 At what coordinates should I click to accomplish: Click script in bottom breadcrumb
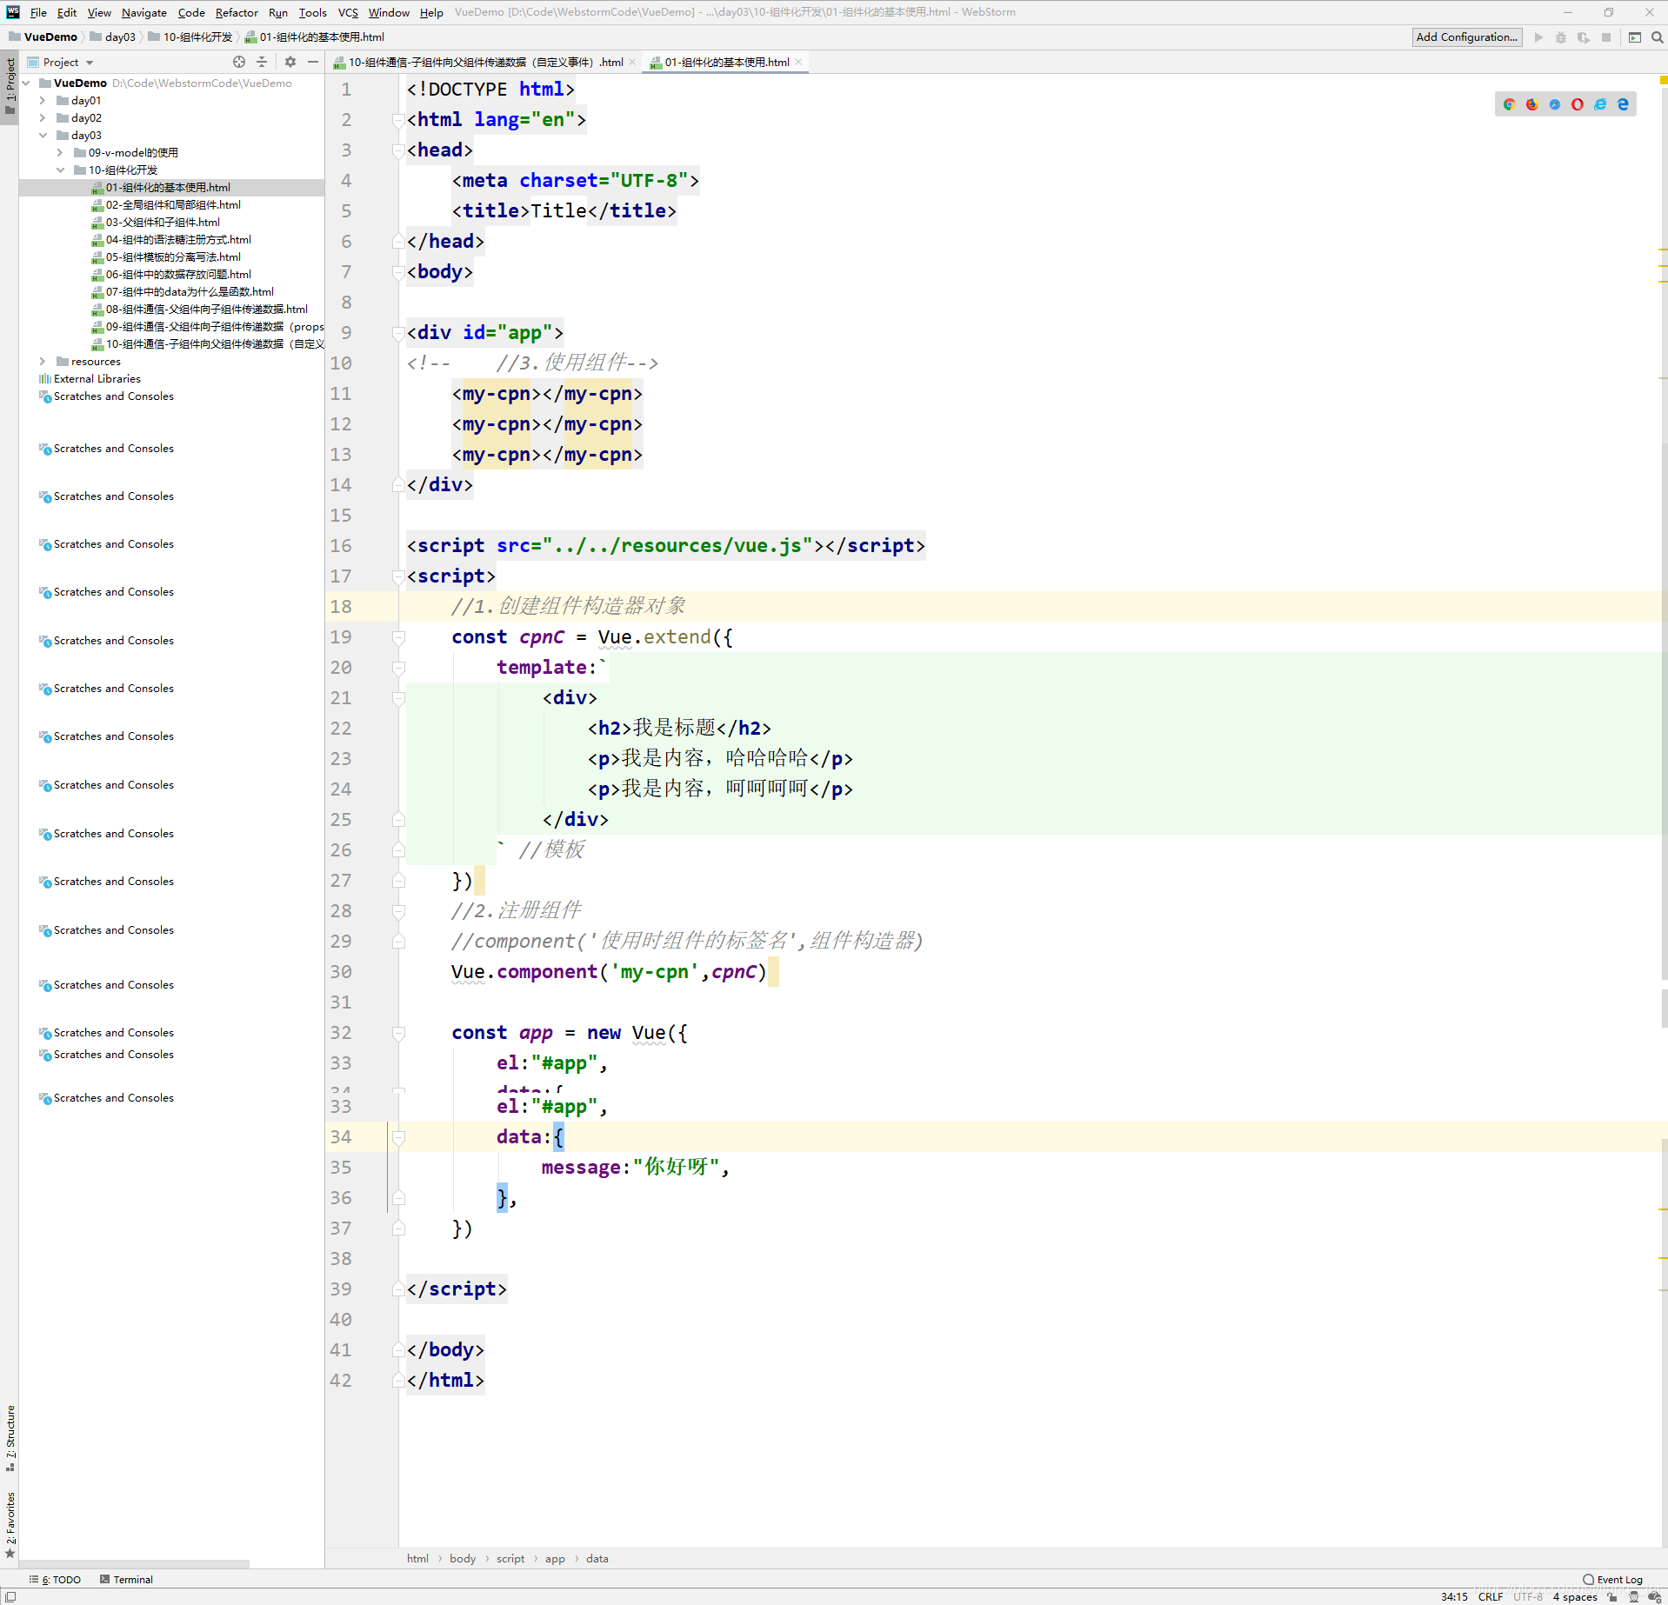(510, 1559)
